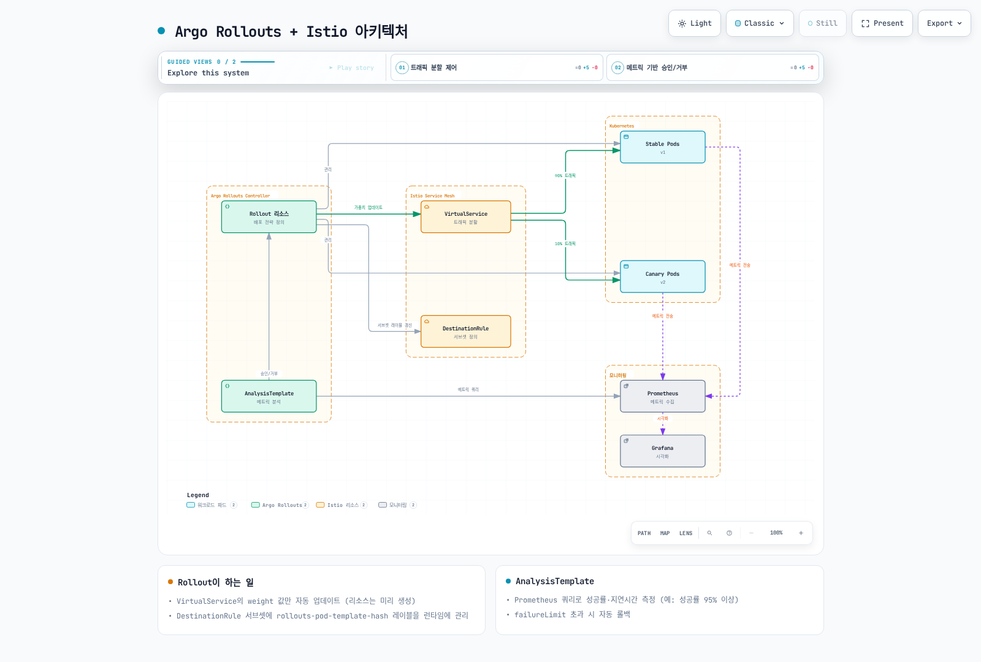Screen dimensions: 981x662
Task: Switch to MAP mode
Action: [x=665, y=533]
